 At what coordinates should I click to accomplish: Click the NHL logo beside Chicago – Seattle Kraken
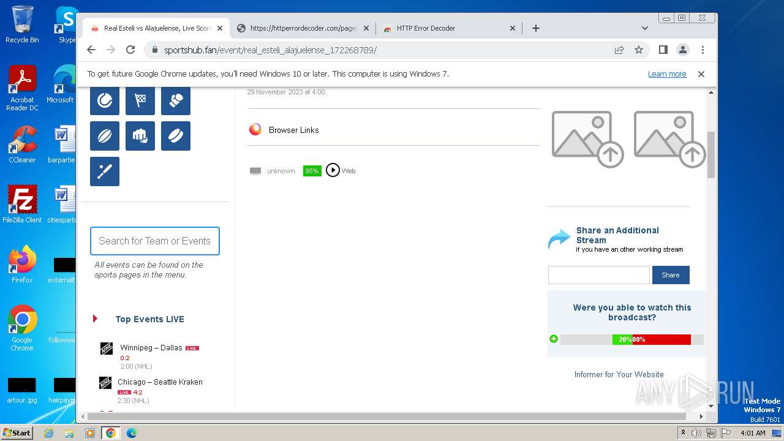tap(105, 383)
